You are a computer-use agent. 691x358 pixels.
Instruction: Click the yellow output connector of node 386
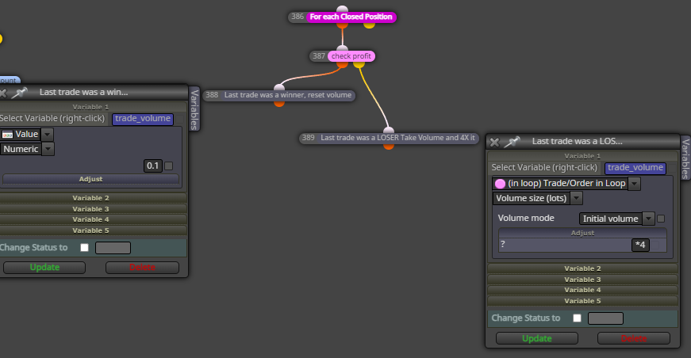[x=369, y=25]
